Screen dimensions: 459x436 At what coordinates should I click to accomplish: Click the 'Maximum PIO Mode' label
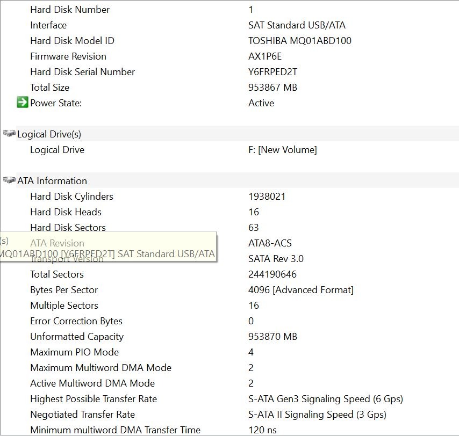[x=74, y=352]
